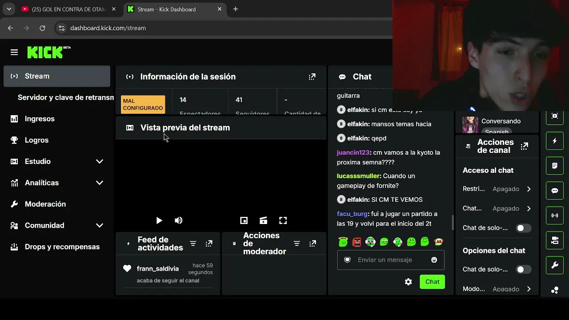Go to Ingresos section
The height and width of the screenshot is (320, 569).
(57, 119)
